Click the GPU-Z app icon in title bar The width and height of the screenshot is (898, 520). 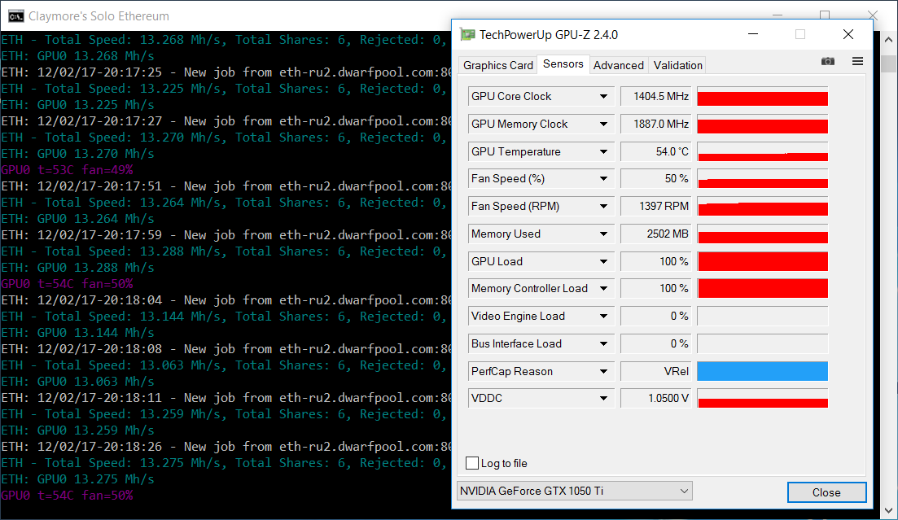[468, 35]
